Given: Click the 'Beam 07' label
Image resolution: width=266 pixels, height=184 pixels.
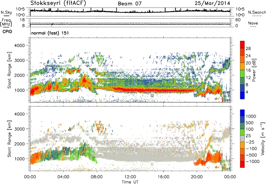Looking at the screenshot, I should click(x=130, y=4).
